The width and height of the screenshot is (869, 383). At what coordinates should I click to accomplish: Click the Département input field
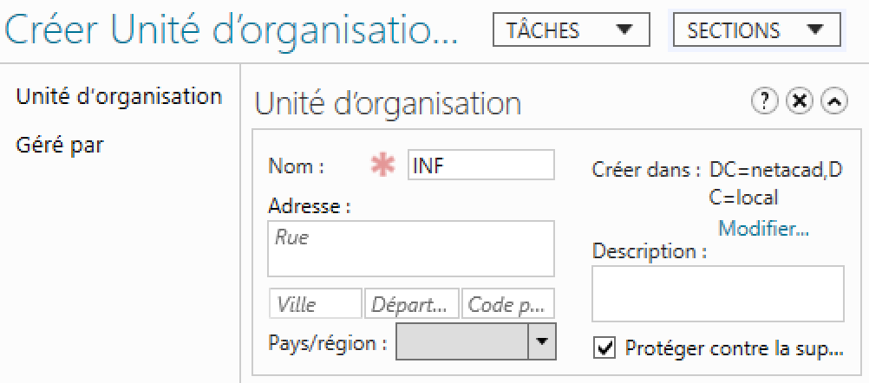point(412,304)
